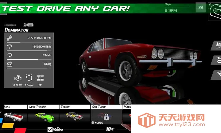The width and height of the screenshot is (221, 133).
Task: Click the gas pump fuel icon
Action: 25,25
